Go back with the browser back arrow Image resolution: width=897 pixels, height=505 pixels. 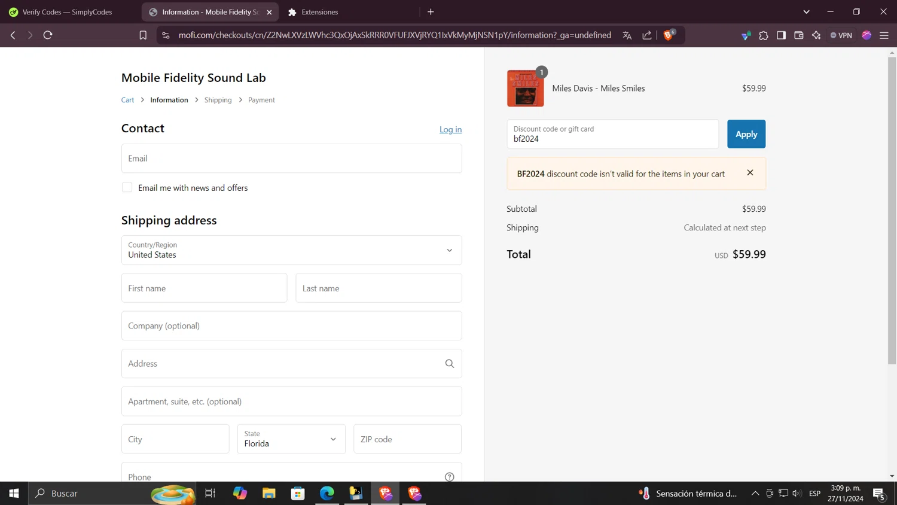coord(13,35)
